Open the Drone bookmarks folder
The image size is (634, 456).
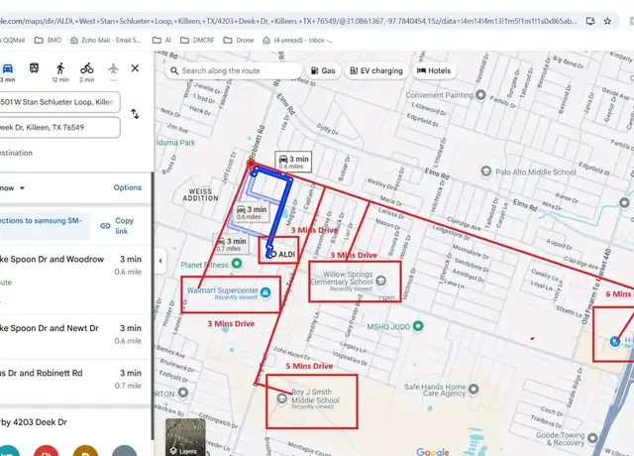(239, 40)
